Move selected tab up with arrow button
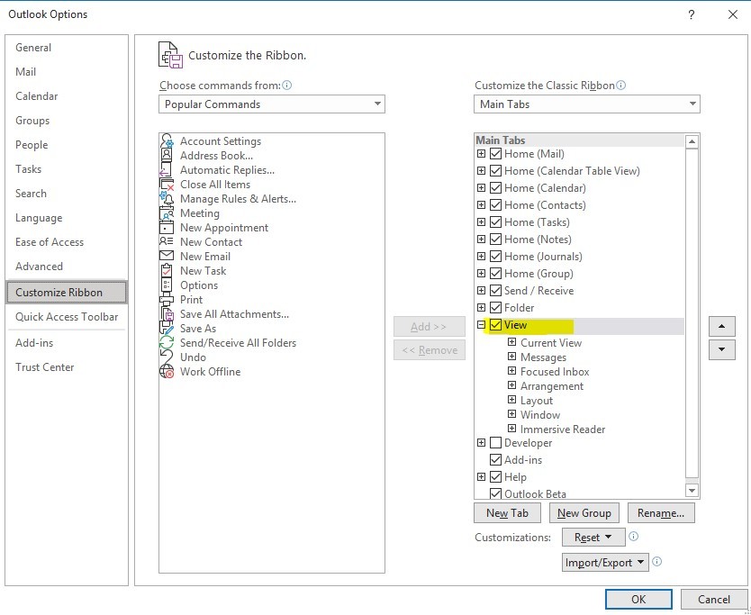Screen dimensions: 751x615 click(x=721, y=326)
